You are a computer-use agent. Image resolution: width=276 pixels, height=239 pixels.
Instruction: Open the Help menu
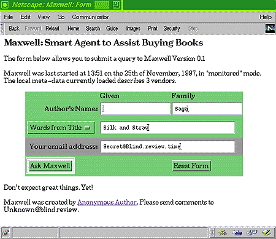[x=266, y=17]
